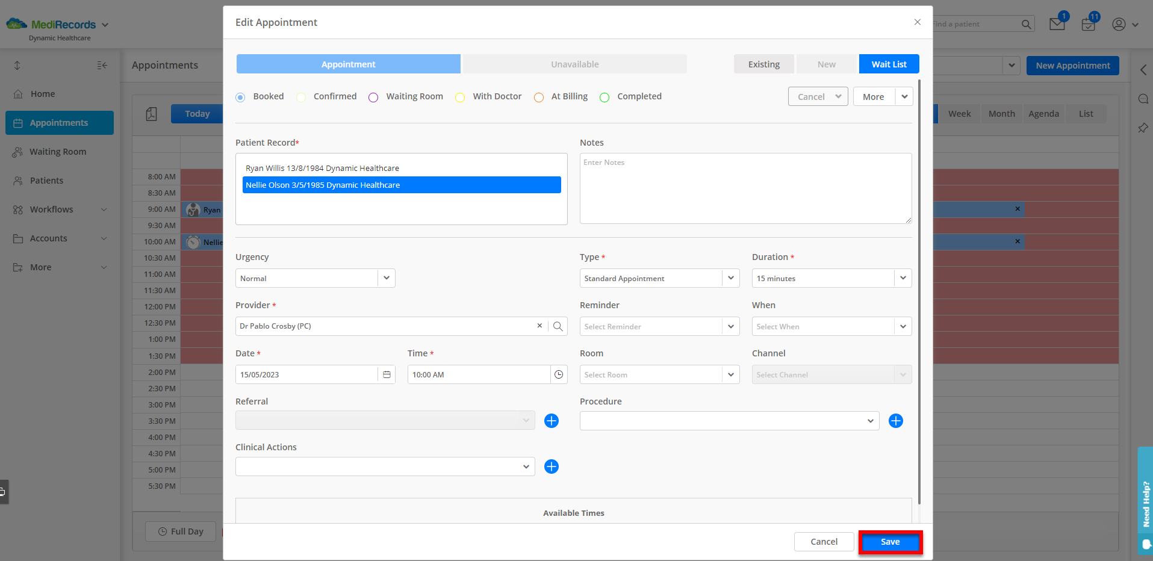Select the New patient tab
1153x561 pixels.
827,64
